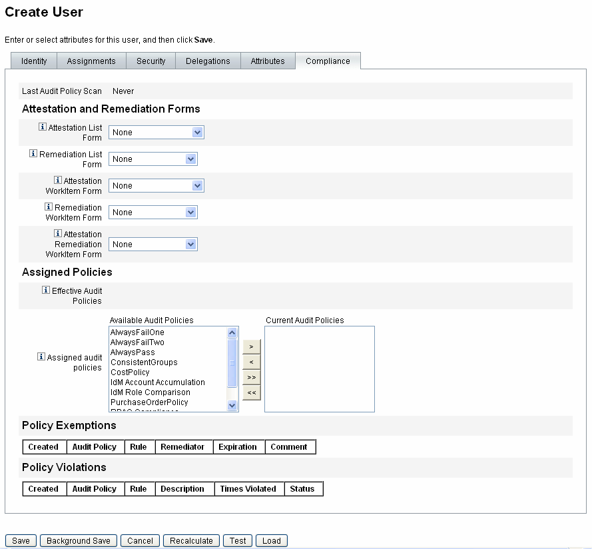The width and height of the screenshot is (592, 549).
Task: Open the Remediation List Form dropdown
Action: 153,159
